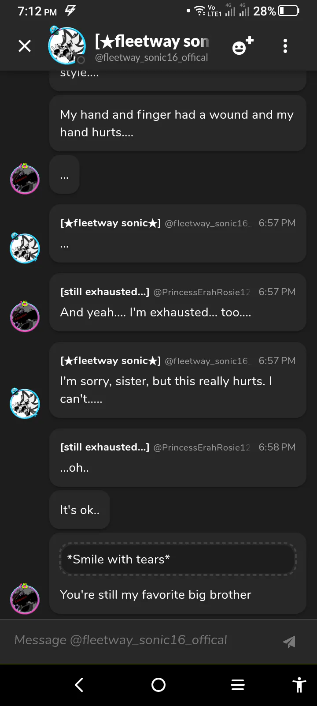
Task: Open the recent apps menu button
Action: [x=238, y=685]
